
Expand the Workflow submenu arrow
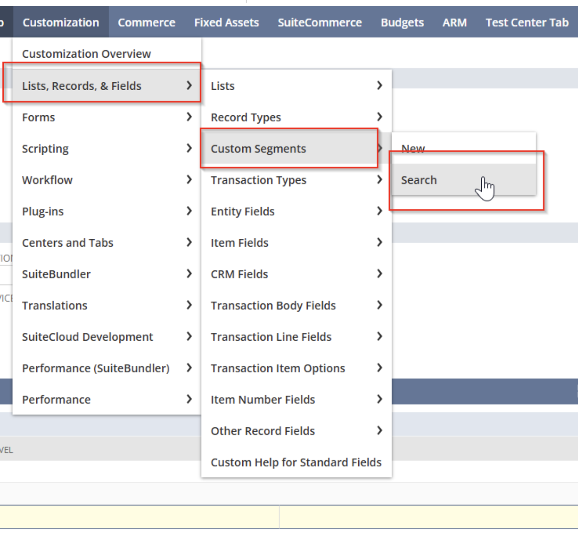point(190,180)
